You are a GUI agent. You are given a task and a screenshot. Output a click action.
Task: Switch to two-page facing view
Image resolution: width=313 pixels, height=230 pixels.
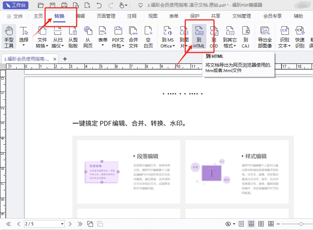(x=261, y=224)
